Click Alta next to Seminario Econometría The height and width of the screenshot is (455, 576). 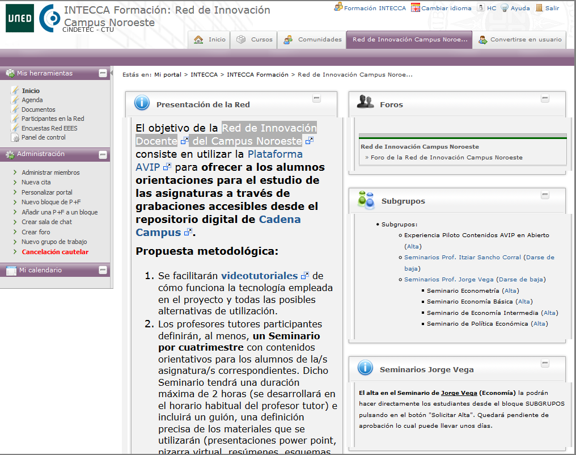pos(510,290)
